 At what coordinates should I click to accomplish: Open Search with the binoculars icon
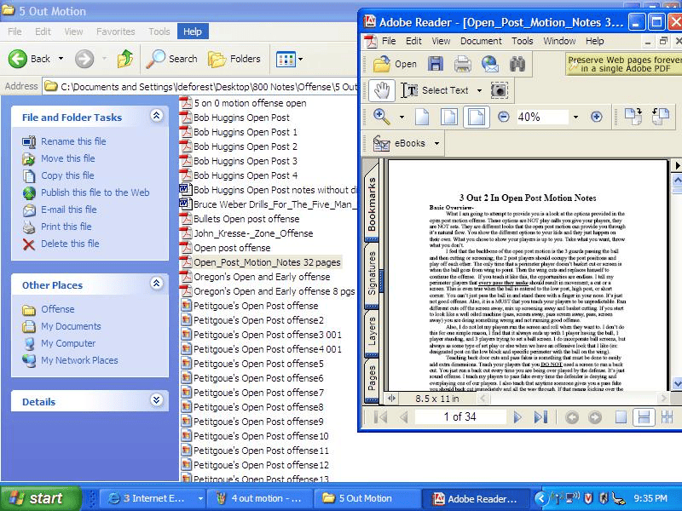click(x=517, y=64)
